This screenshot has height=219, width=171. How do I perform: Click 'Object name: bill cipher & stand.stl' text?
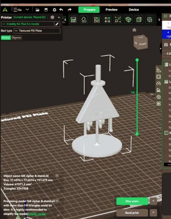[x=26, y=176]
